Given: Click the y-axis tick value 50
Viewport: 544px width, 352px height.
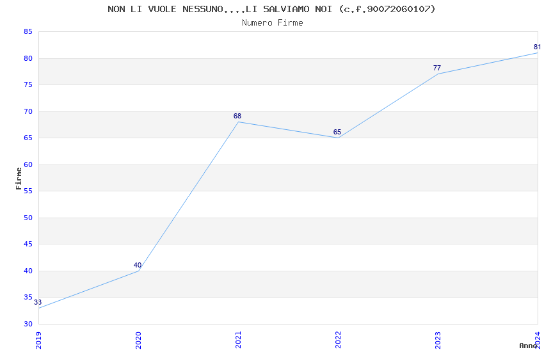Looking at the screenshot, I should pyautogui.click(x=28, y=218).
